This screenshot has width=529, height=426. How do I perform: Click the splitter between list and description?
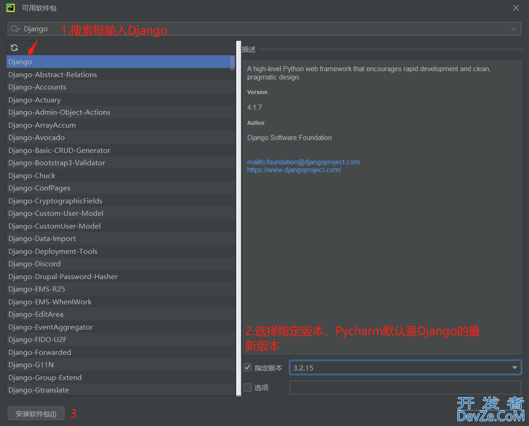239,219
